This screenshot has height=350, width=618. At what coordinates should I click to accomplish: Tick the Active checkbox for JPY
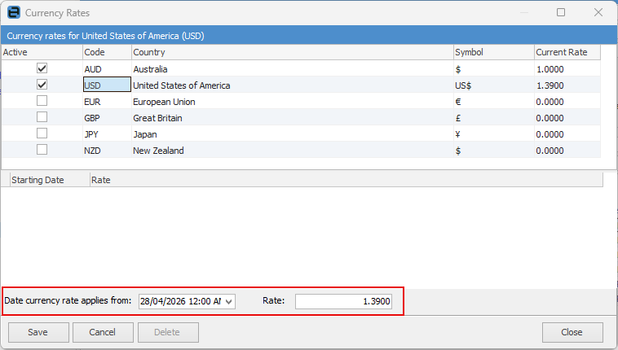coord(42,133)
